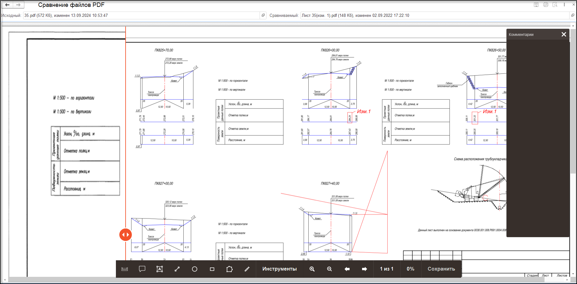The width and height of the screenshot is (577, 284).
Task: Select the circle shape tool
Action: coord(195,269)
